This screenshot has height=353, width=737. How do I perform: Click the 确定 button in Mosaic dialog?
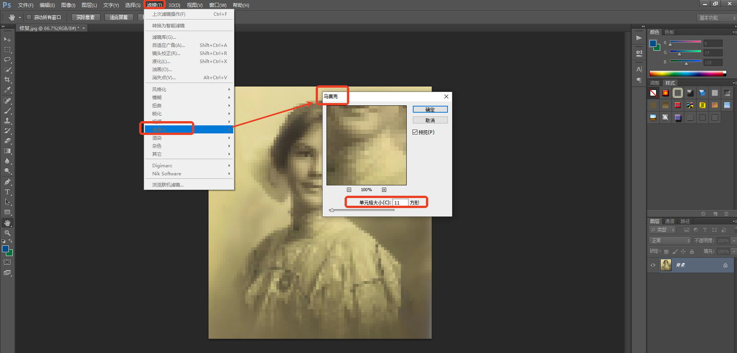point(430,109)
